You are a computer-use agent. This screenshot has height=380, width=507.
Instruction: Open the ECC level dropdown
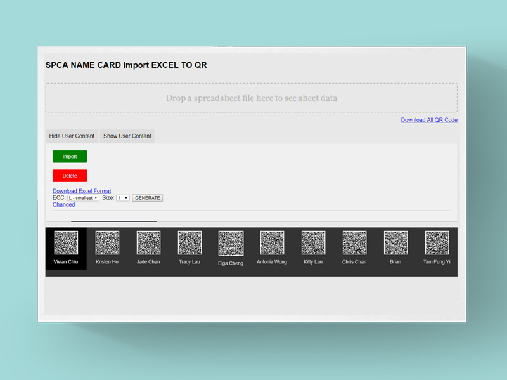point(83,198)
